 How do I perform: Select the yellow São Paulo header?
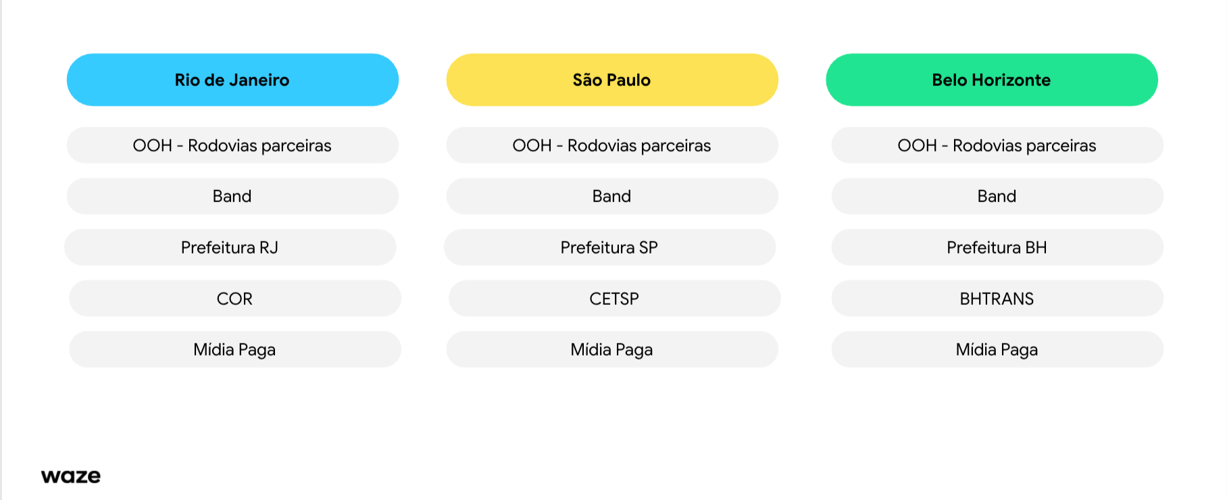[612, 80]
